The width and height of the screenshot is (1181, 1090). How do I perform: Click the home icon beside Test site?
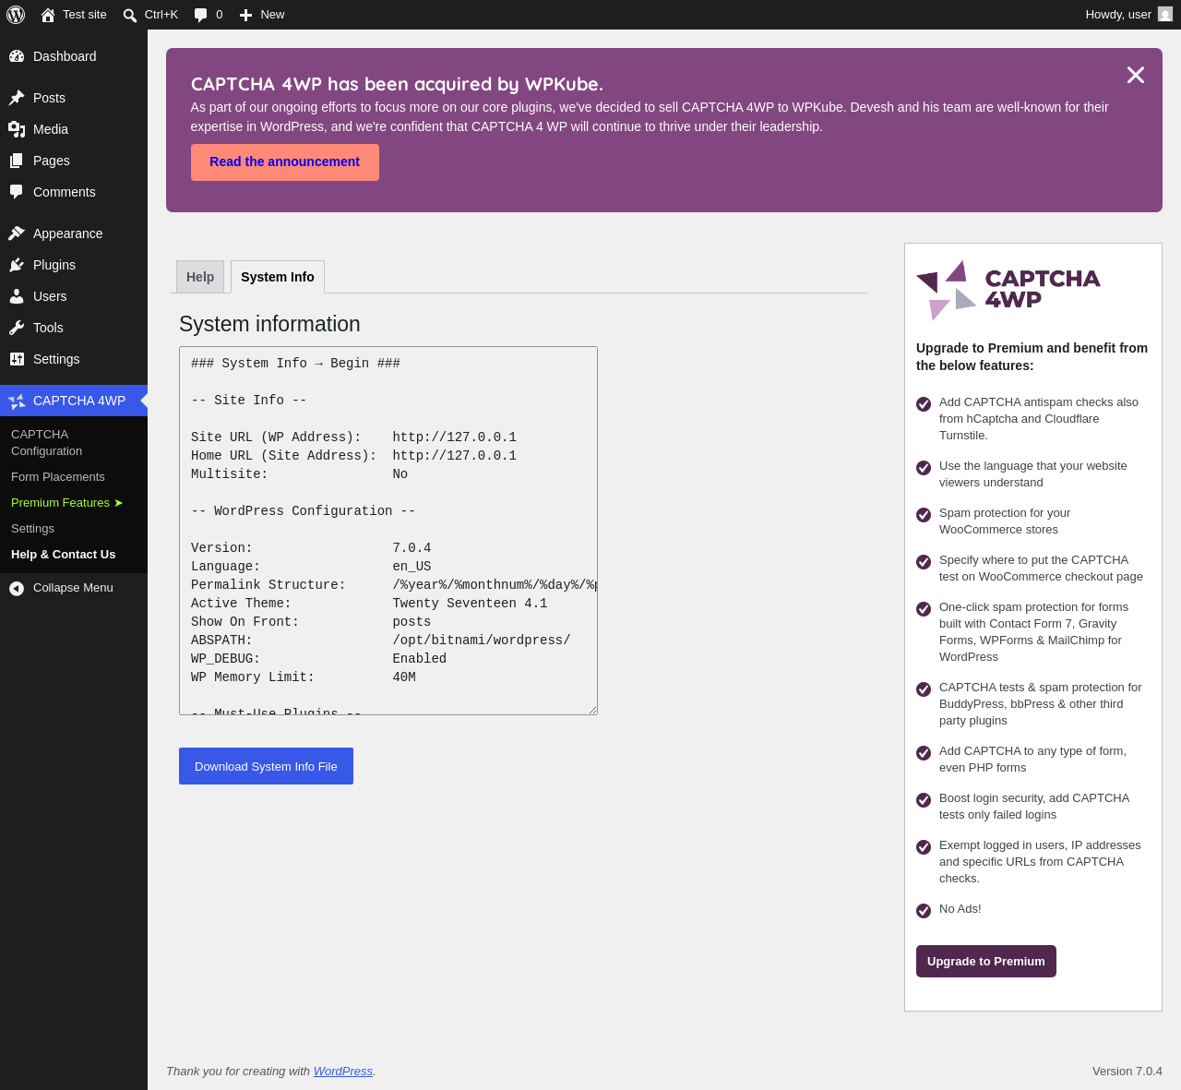(48, 15)
